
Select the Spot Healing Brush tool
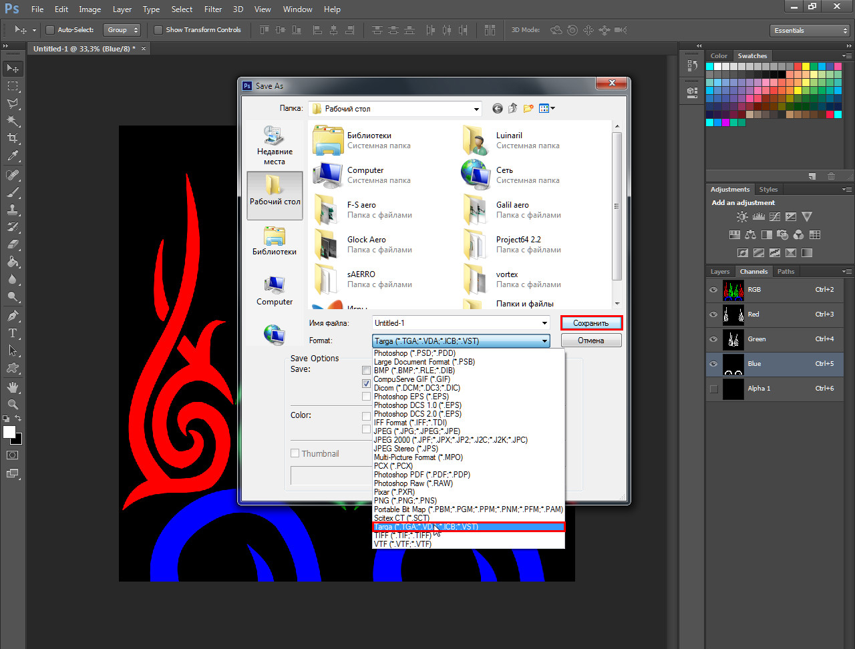click(13, 175)
